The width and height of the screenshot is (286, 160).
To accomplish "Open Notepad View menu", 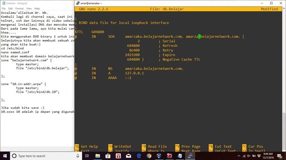I will pyautogui.click(x=29, y=8).
